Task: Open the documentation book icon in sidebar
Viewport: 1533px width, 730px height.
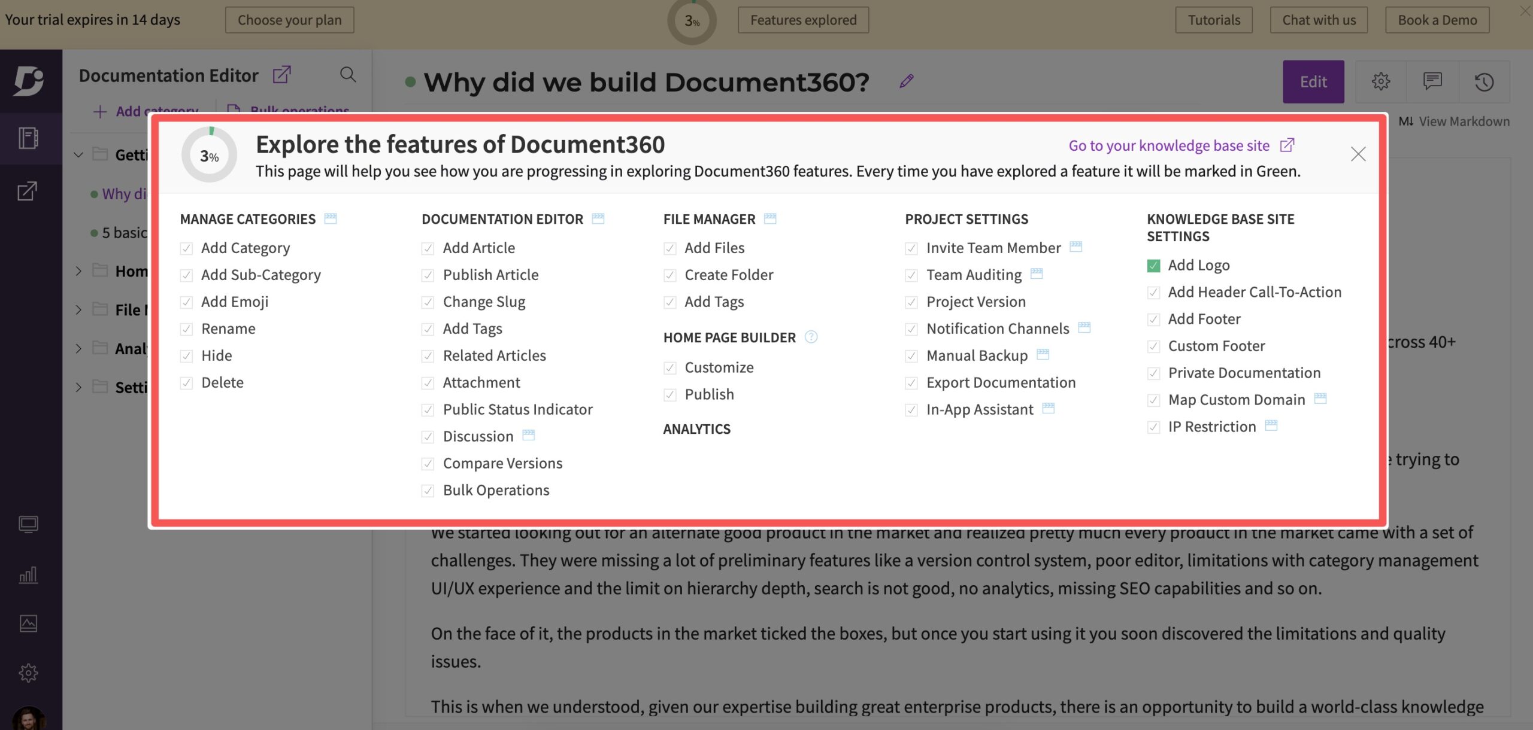Action: pyautogui.click(x=28, y=138)
